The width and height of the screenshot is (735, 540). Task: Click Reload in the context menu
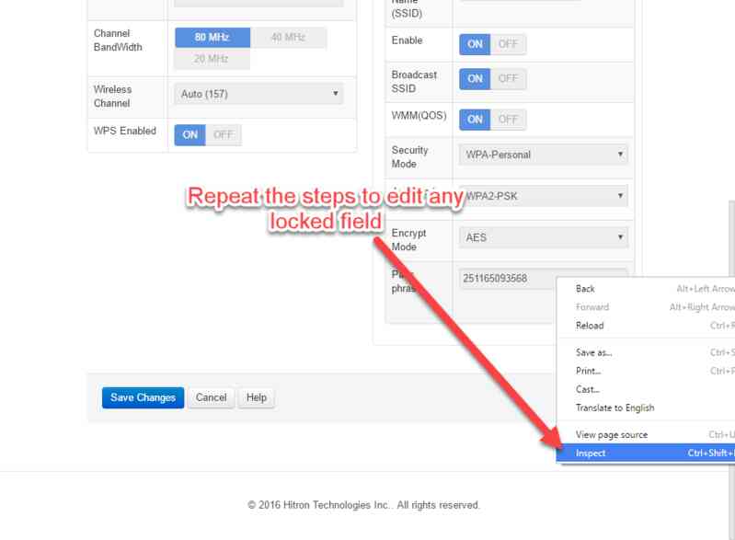click(590, 326)
